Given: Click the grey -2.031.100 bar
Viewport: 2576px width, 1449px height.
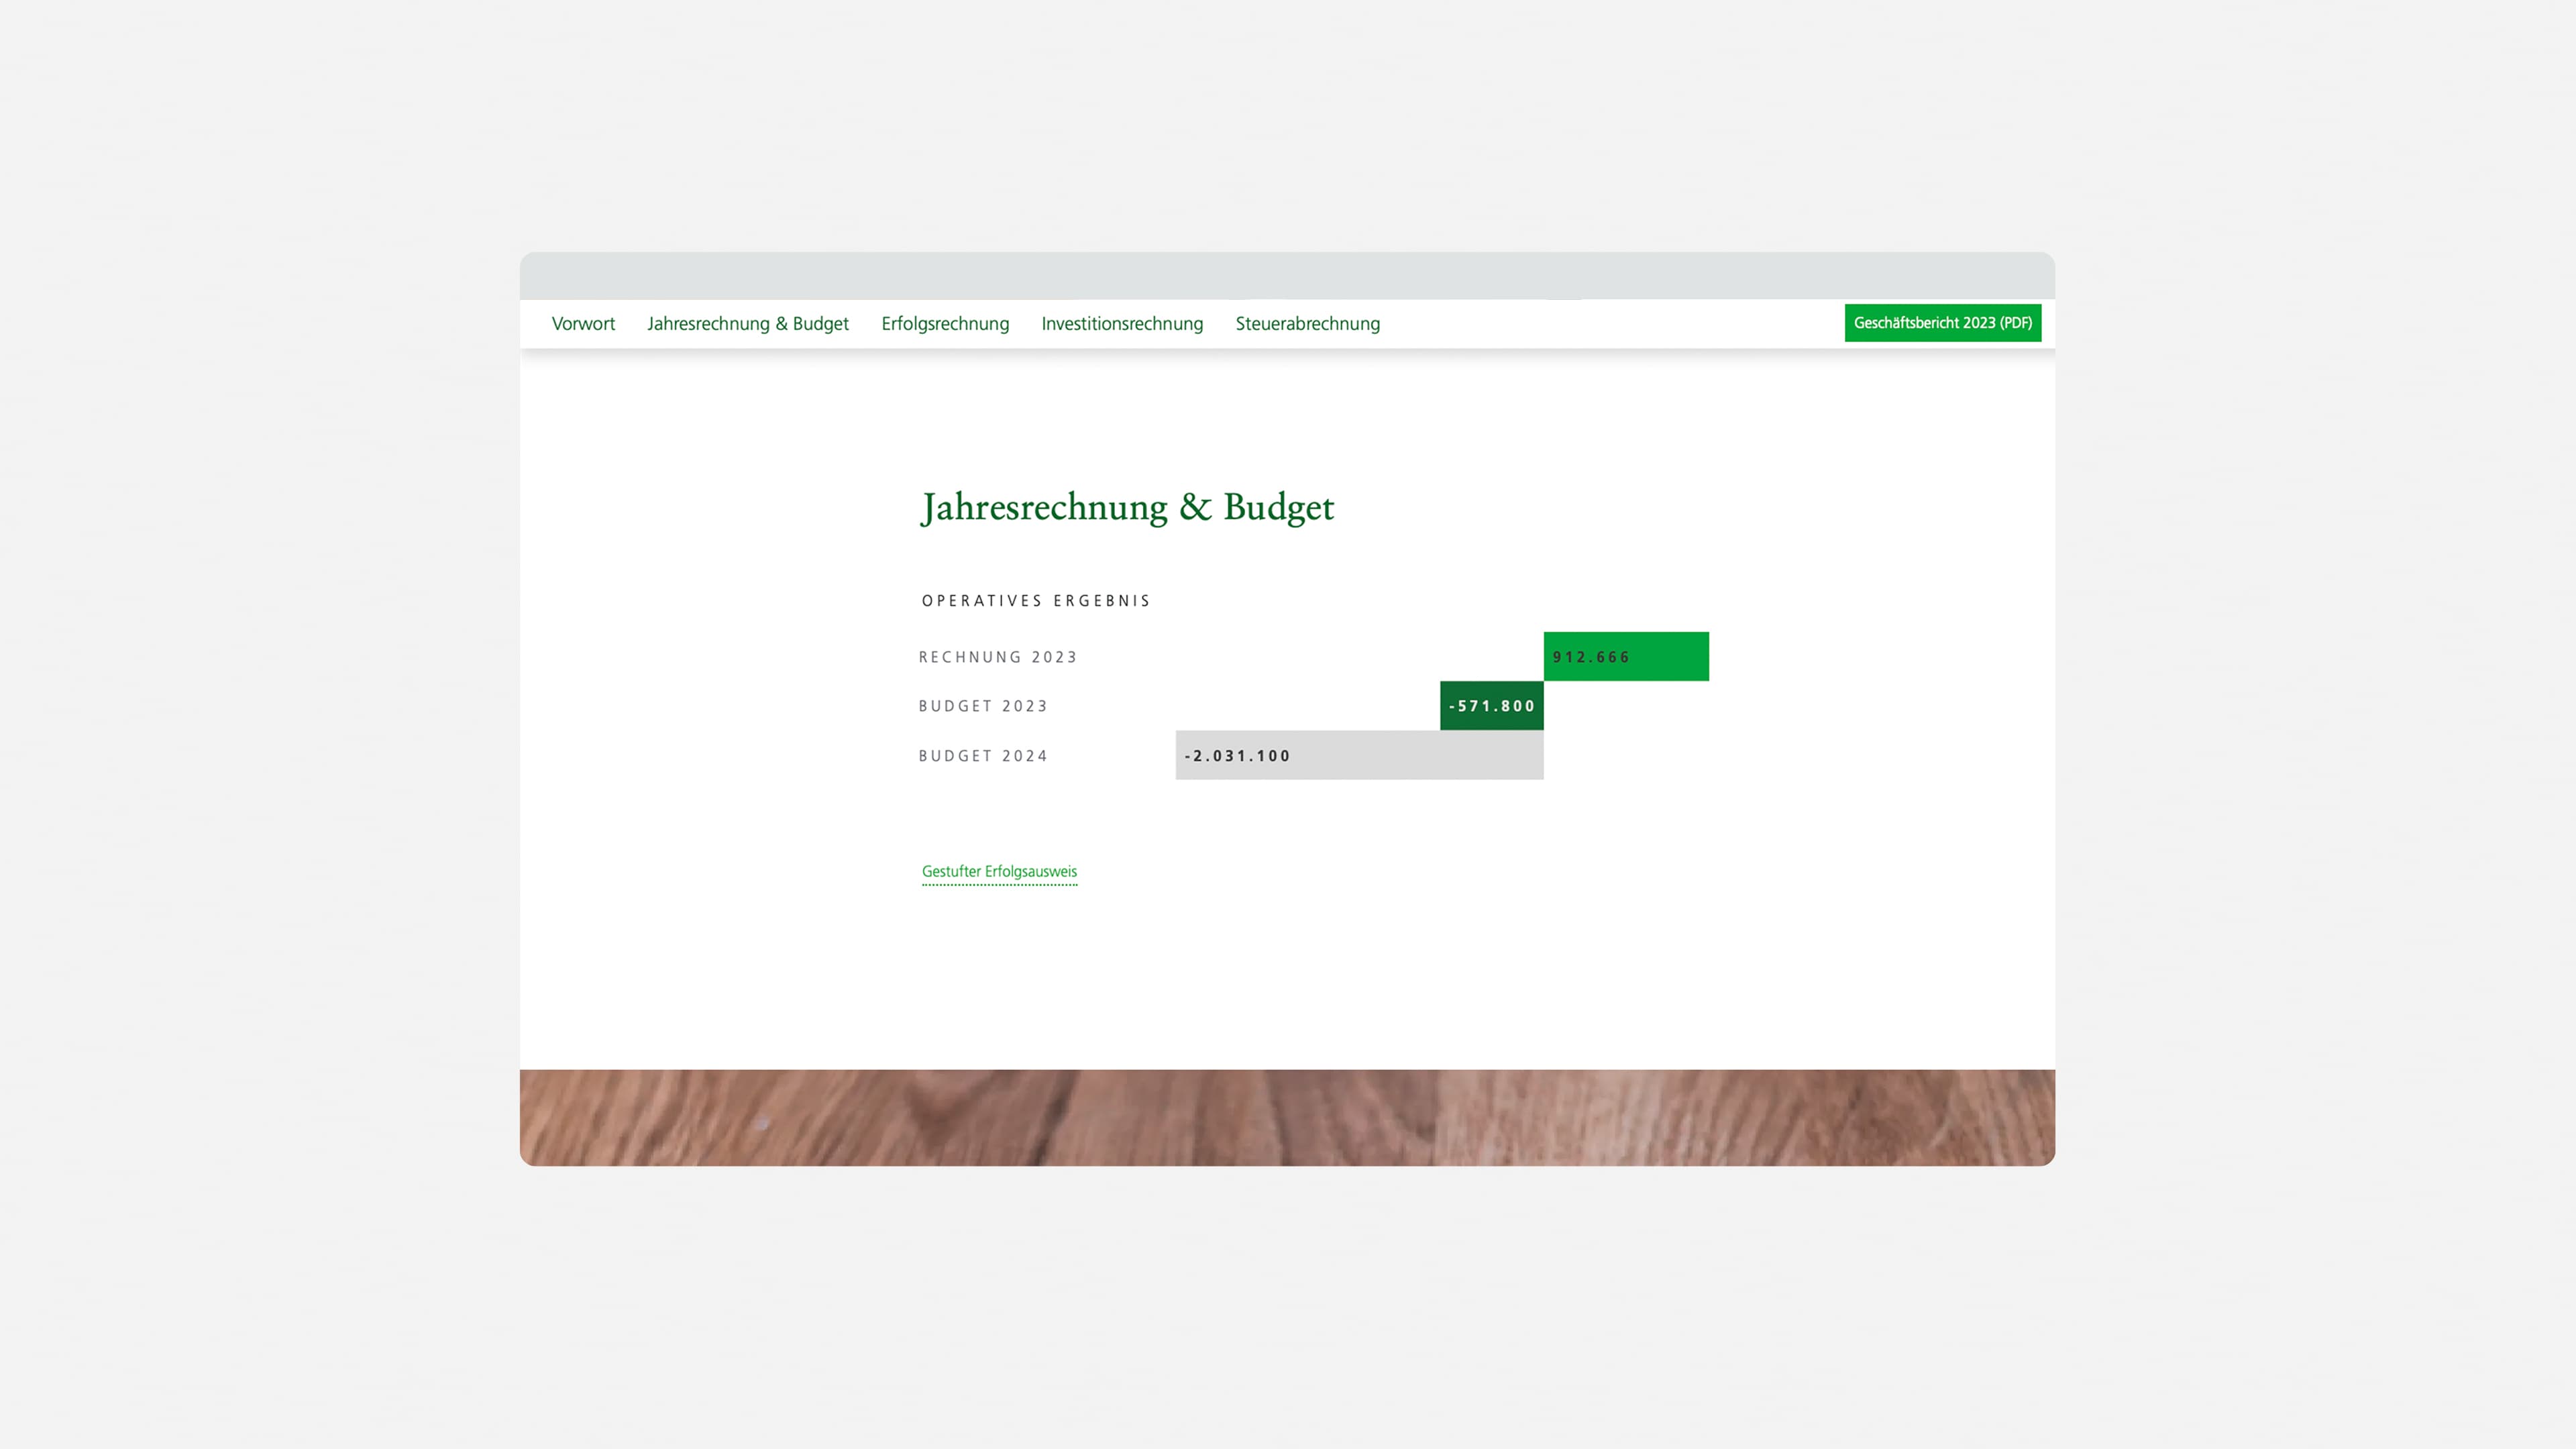Looking at the screenshot, I should point(1359,755).
